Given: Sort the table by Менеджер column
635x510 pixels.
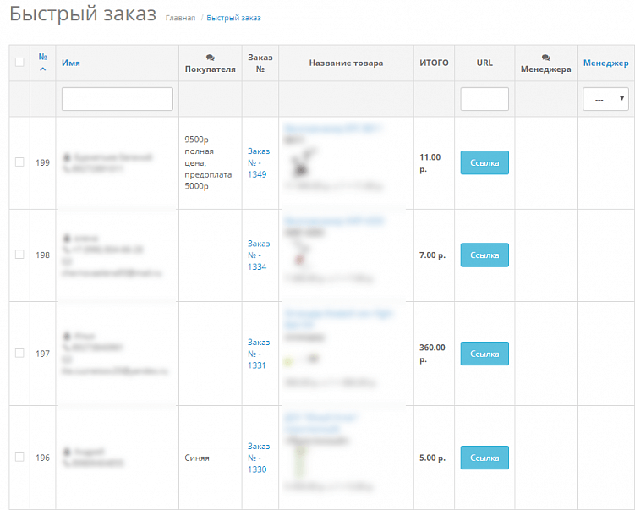Looking at the screenshot, I should (x=605, y=63).
